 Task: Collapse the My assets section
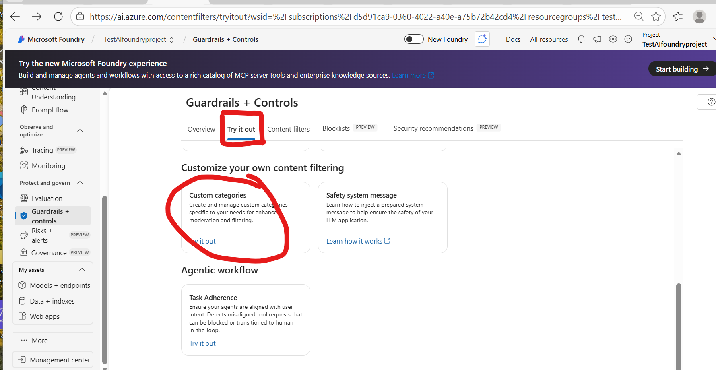82,269
